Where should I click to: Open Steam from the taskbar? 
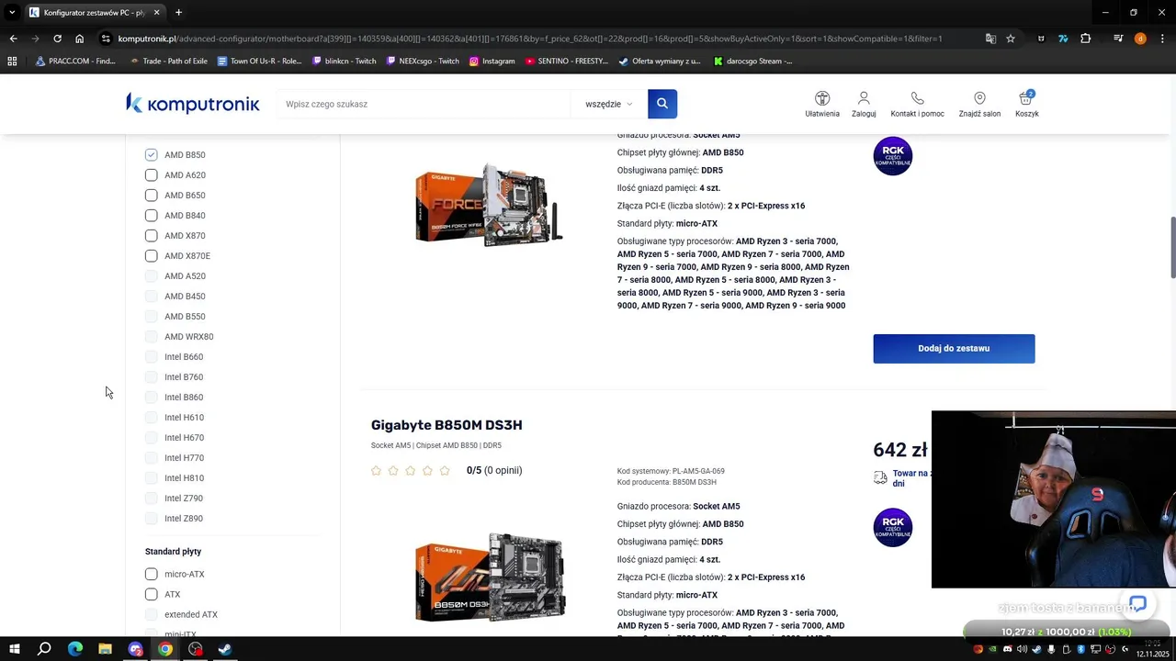click(x=225, y=649)
